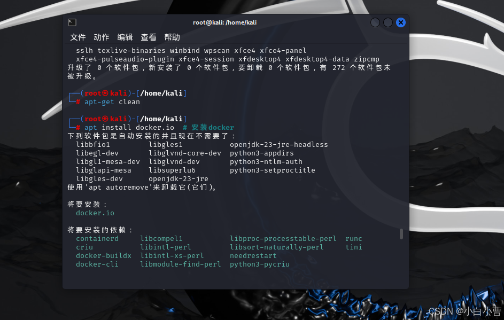Click the package name python3-appdirs
504x320 pixels.
(262, 153)
